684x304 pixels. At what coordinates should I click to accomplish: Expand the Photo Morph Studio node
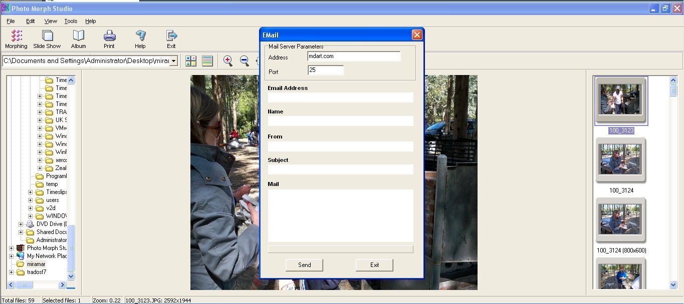(11, 248)
